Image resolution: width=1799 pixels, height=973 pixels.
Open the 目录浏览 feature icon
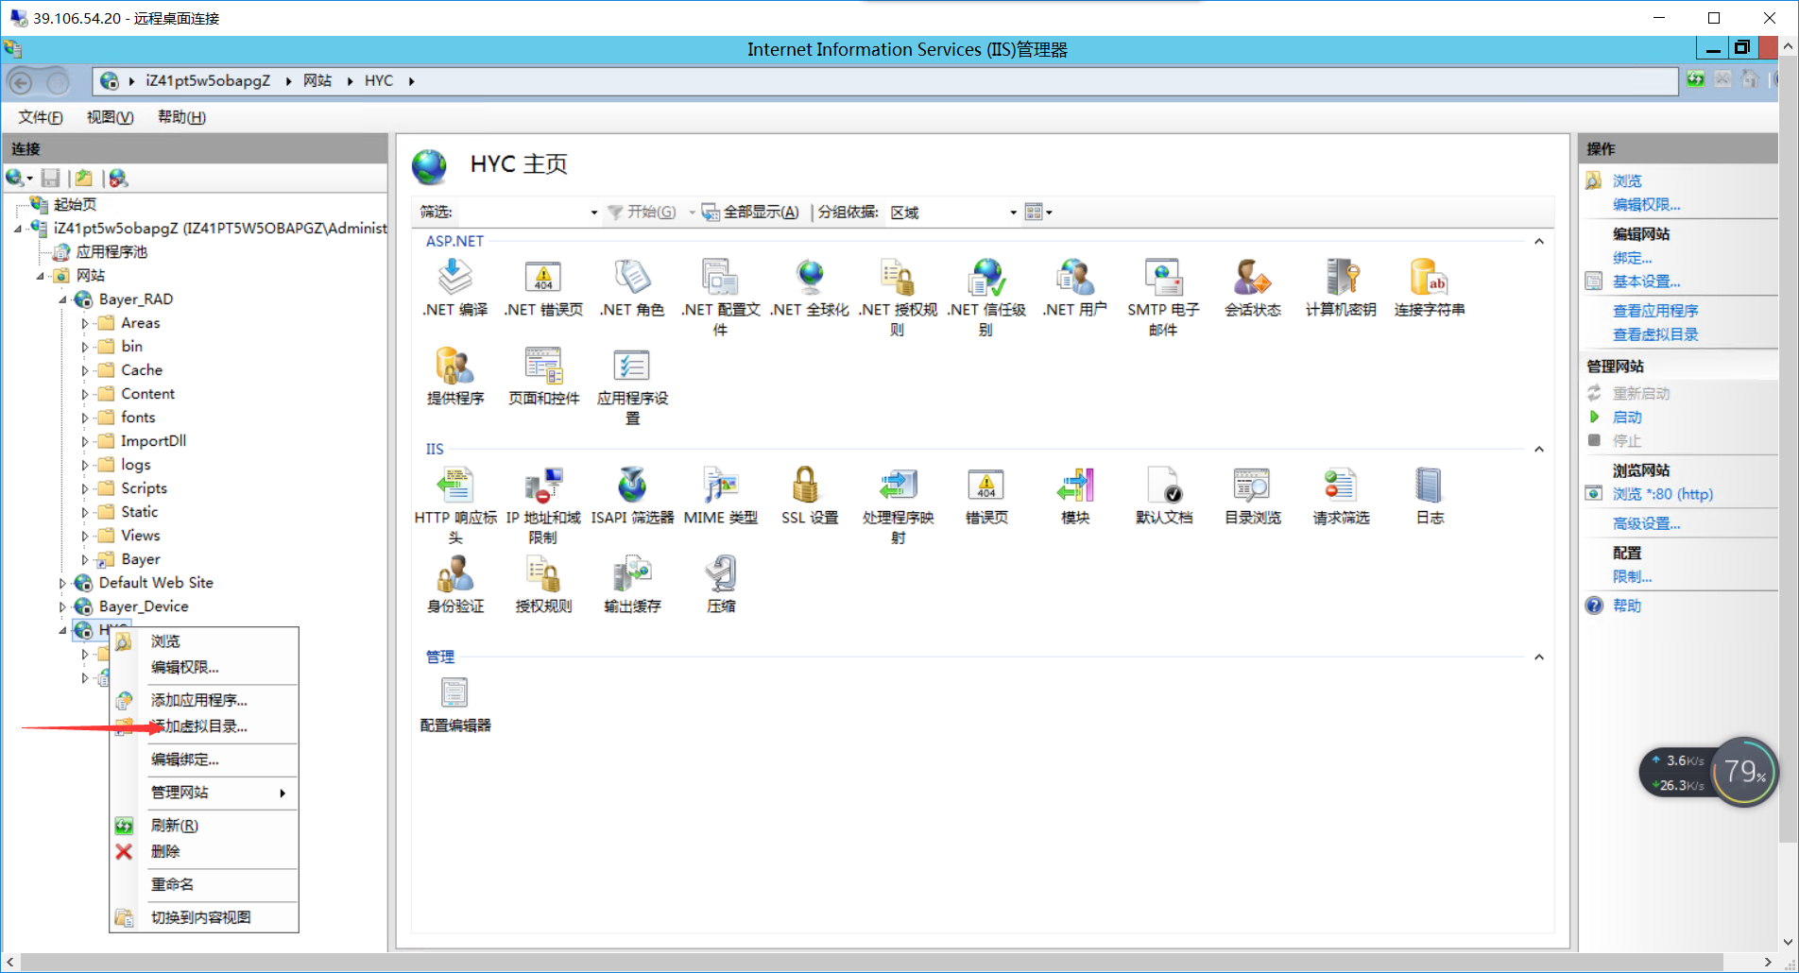click(1251, 486)
